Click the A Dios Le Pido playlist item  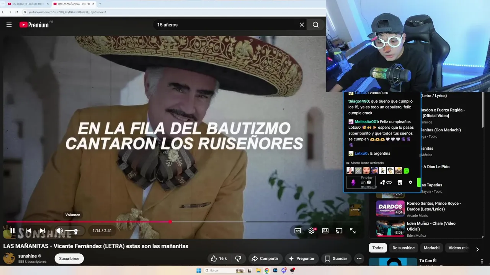[436, 167]
